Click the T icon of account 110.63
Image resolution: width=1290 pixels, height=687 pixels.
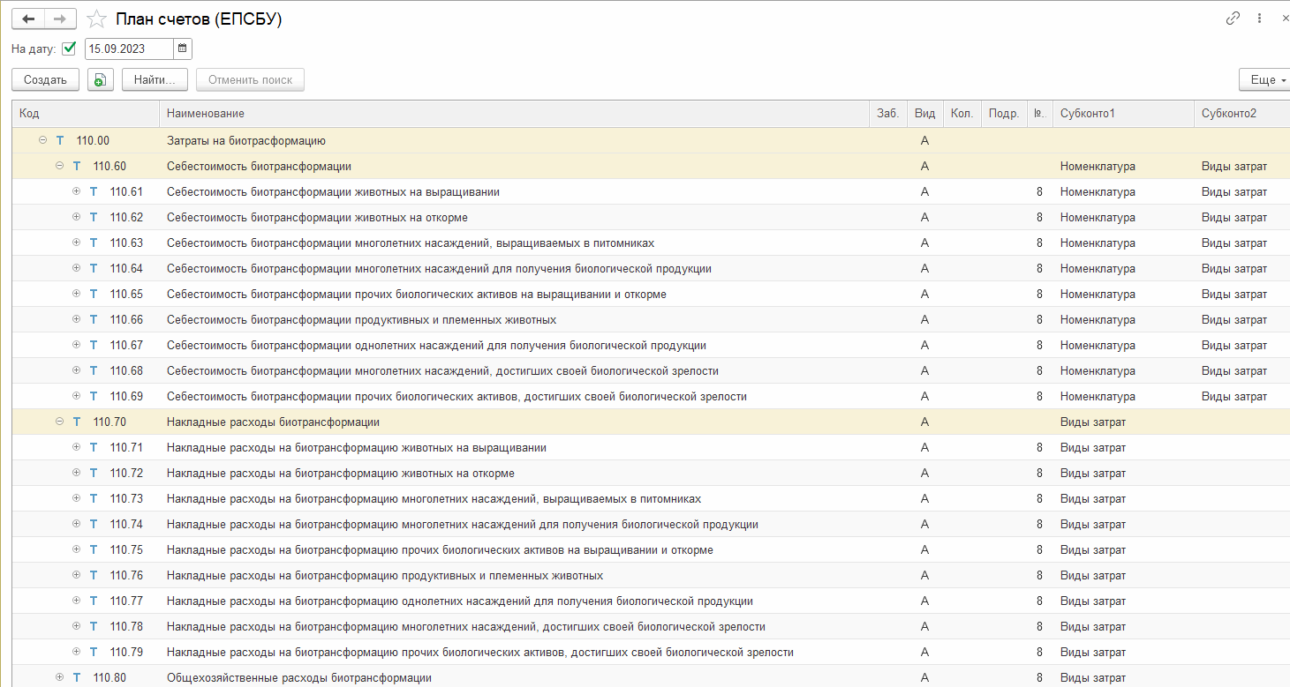pyautogui.click(x=94, y=243)
